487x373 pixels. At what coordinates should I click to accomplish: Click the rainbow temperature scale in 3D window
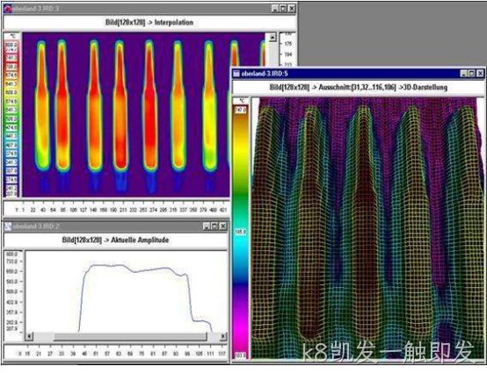click(x=240, y=232)
